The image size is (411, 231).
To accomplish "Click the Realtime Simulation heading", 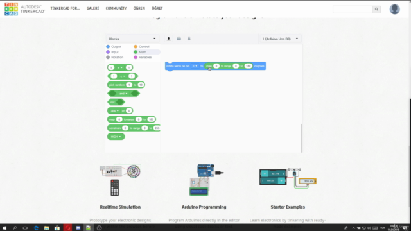I will pos(120,207).
